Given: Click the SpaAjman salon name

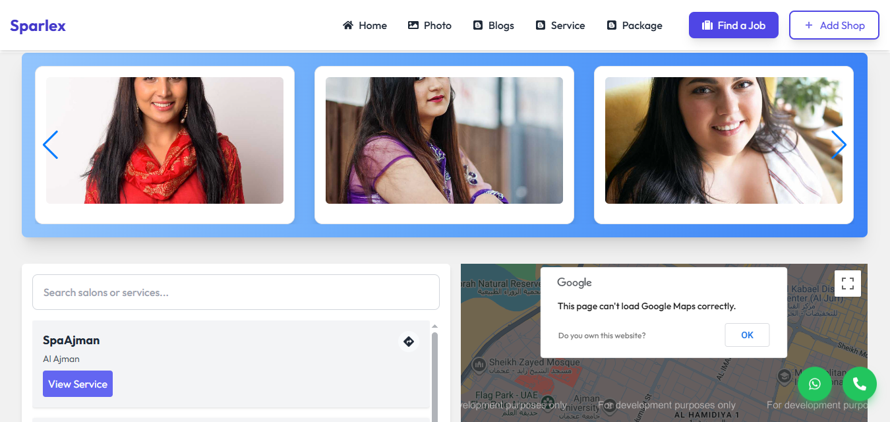Looking at the screenshot, I should pos(71,340).
